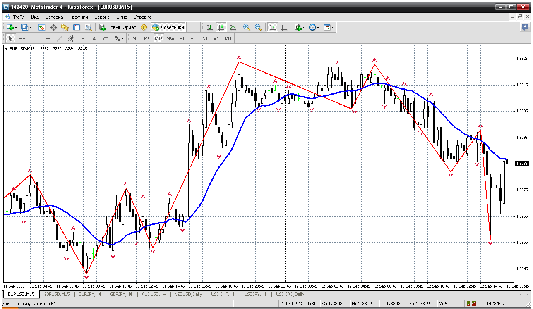Select the Equidistant Channel tool
Image resolution: width=533 pixels, height=309 pixels.
point(71,38)
